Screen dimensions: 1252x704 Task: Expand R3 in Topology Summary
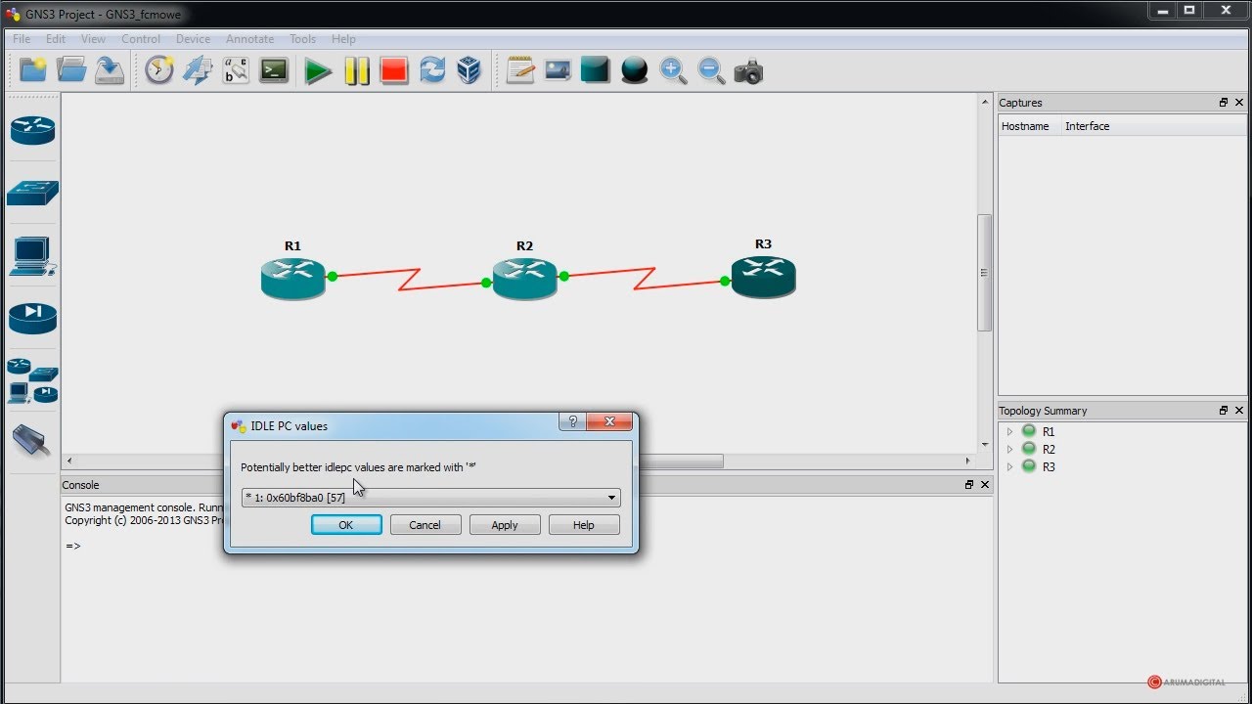click(1009, 466)
